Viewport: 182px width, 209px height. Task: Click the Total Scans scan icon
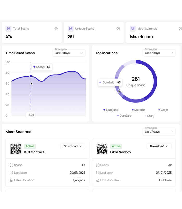pos(9,29)
